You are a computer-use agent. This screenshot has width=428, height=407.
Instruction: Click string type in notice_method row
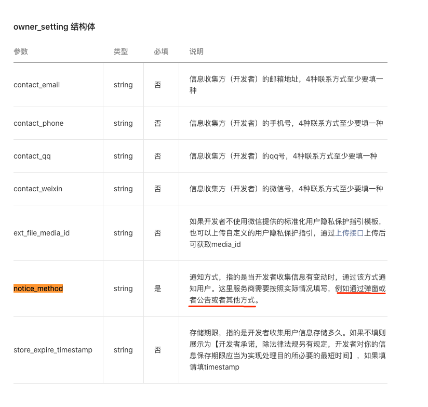pos(123,288)
